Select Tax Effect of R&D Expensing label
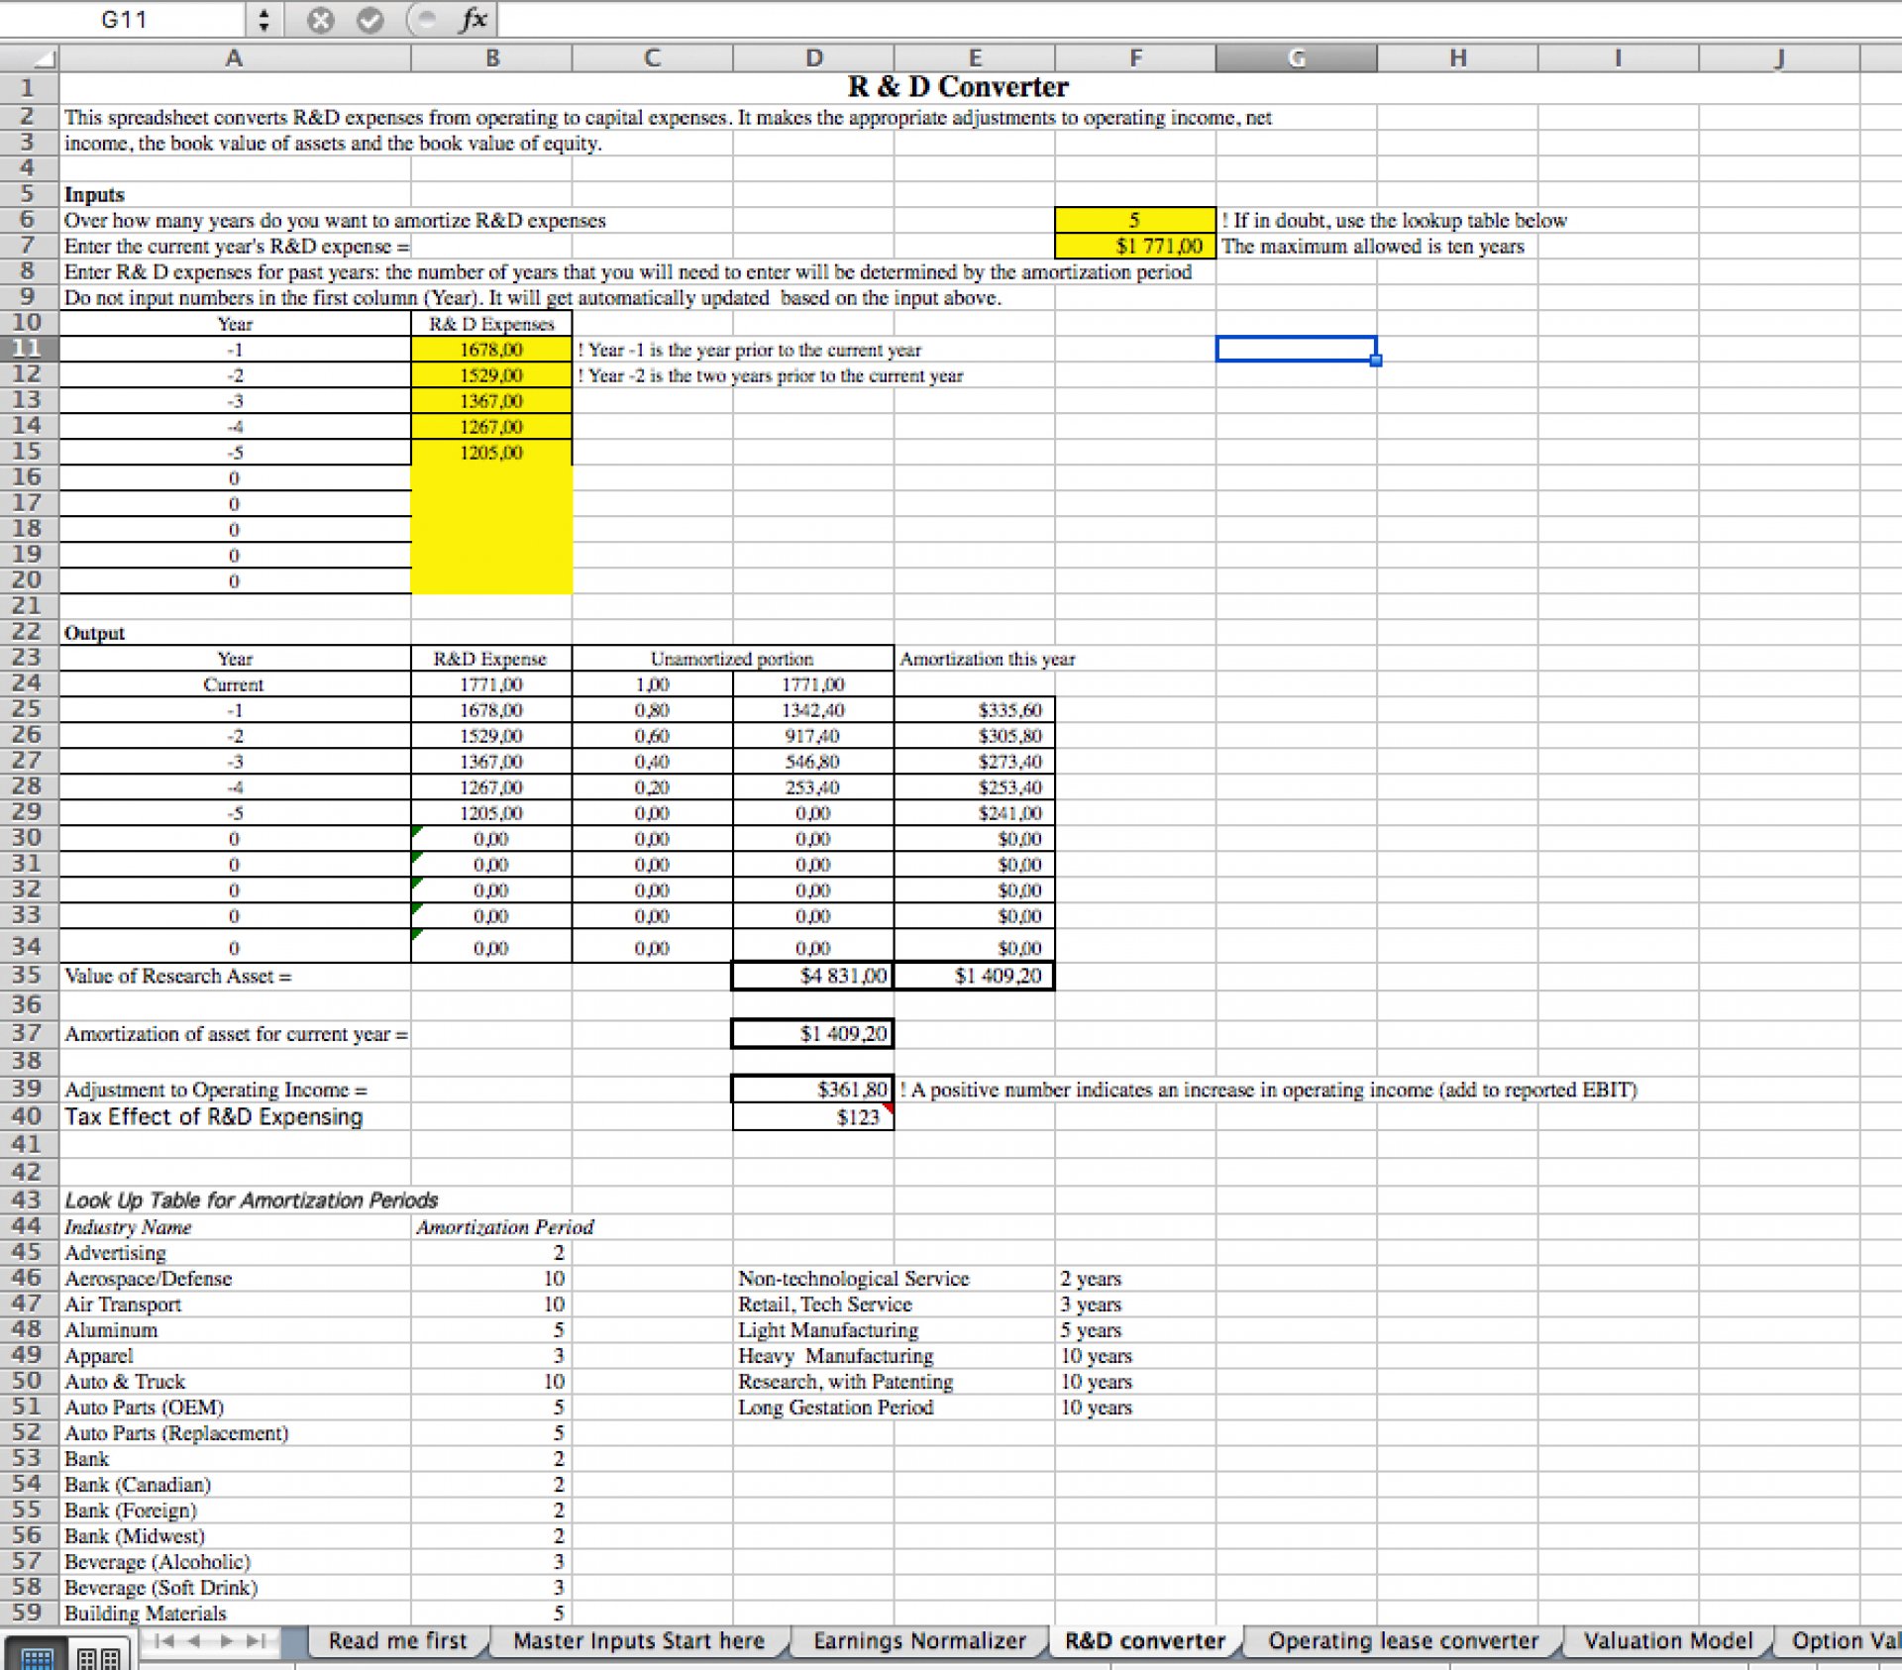This screenshot has width=1902, height=1670. coord(214,1117)
